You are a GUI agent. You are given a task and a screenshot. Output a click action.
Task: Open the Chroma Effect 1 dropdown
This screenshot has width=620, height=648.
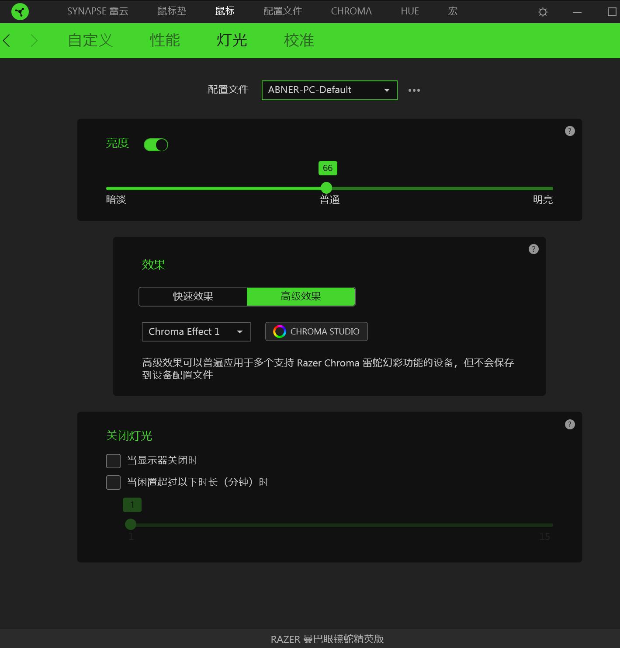tap(196, 331)
